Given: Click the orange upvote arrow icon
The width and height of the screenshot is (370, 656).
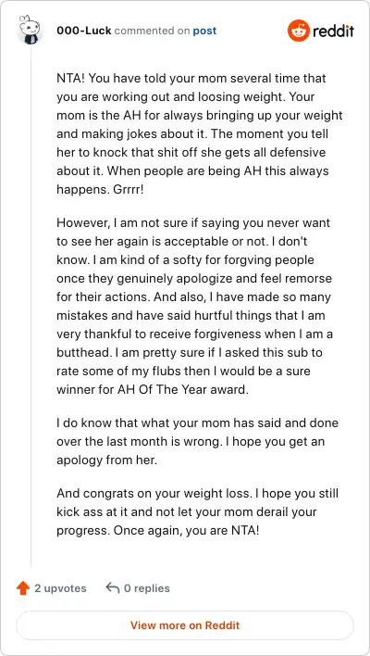Looking at the screenshot, I should [23, 588].
